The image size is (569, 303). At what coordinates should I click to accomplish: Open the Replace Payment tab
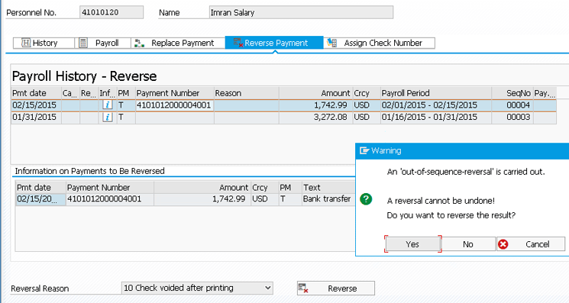click(178, 43)
